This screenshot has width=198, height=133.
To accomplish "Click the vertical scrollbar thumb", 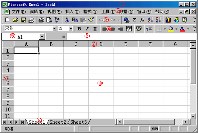I will pos(193,66).
